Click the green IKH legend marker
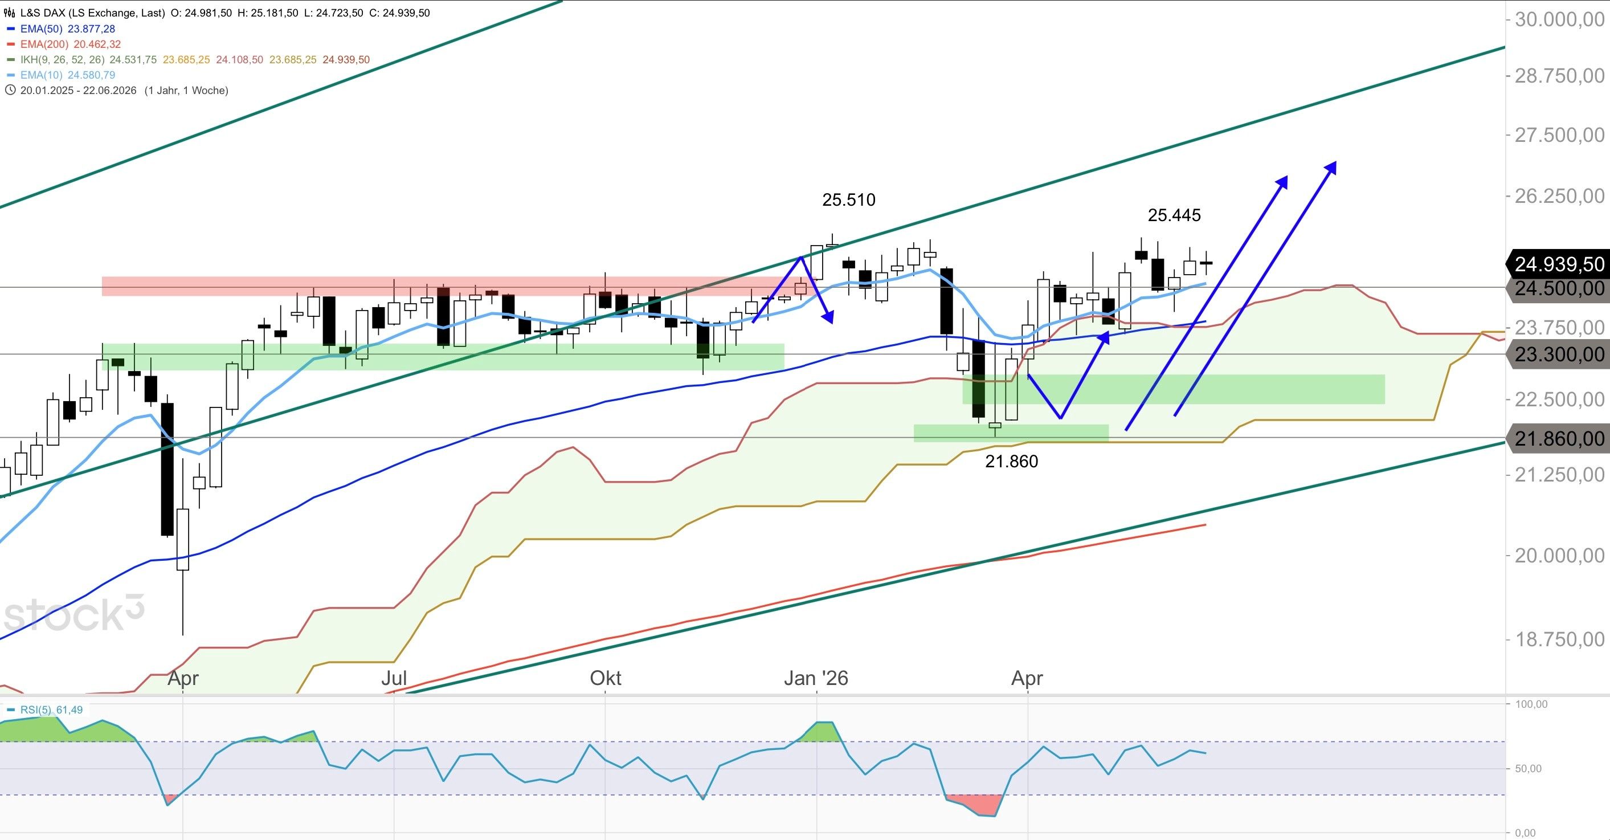1610x840 pixels. click(10, 60)
